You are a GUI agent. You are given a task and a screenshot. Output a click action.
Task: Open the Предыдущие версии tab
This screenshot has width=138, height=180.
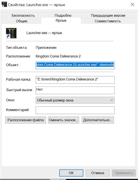[x=108, y=15]
